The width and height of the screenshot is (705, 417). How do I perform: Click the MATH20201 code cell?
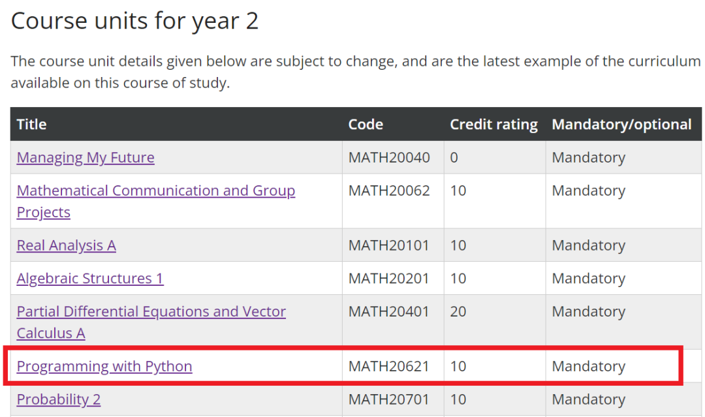389,279
